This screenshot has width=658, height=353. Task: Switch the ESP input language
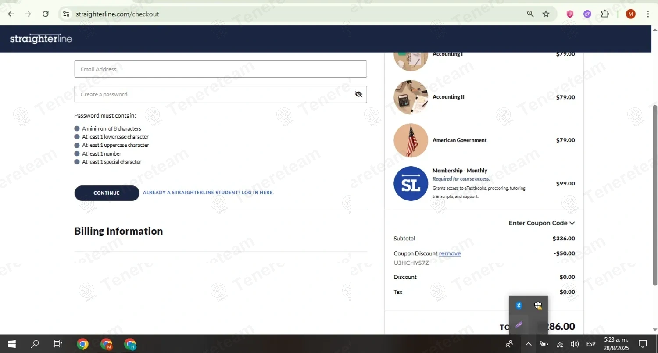coord(591,344)
